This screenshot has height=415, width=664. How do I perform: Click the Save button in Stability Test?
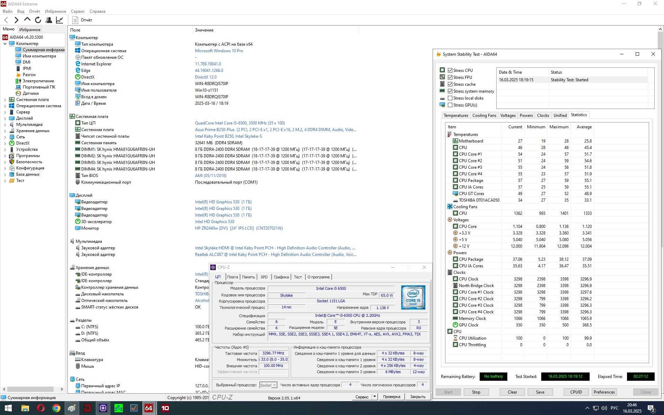point(540,392)
